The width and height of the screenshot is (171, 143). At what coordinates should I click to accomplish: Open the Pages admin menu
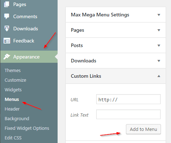(20, 5)
